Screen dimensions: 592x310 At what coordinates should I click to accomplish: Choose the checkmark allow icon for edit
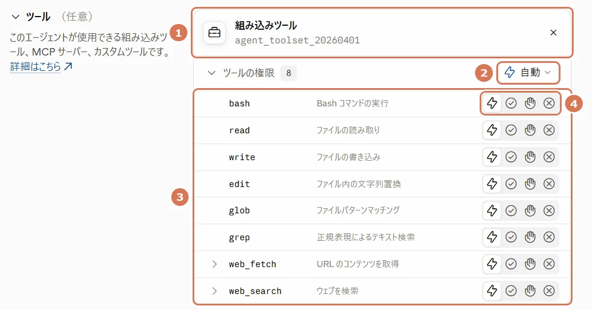pyautogui.click(x=511, y=184)
